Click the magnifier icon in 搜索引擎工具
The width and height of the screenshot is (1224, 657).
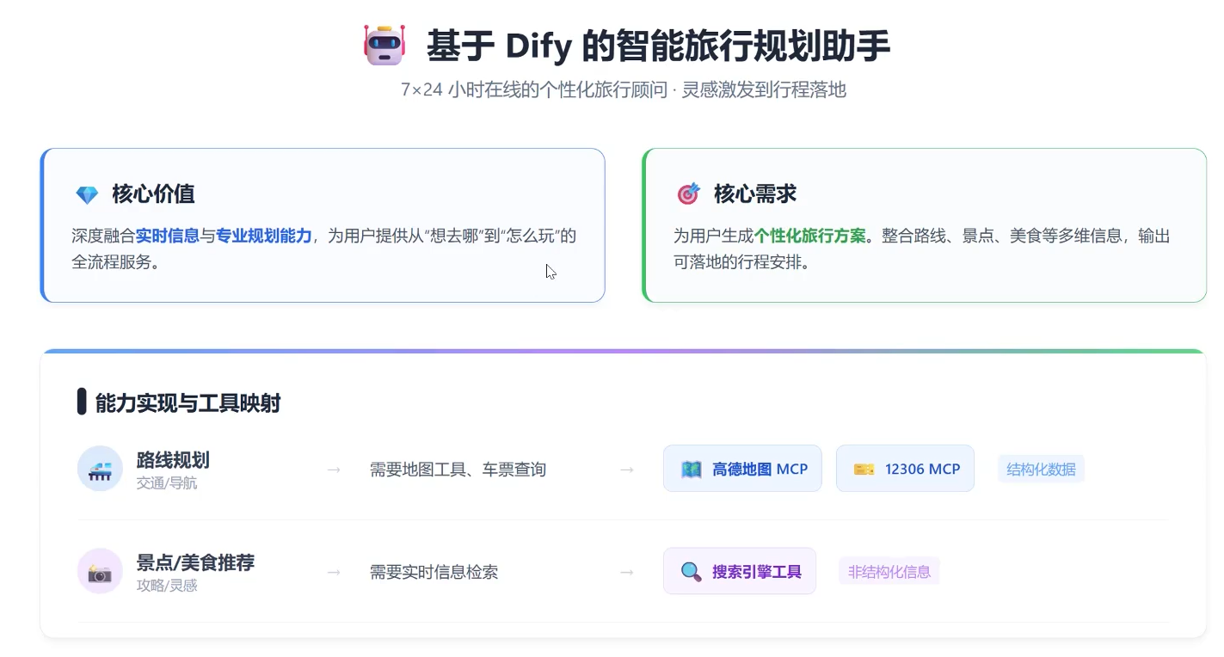pyautogui.click(x=691, y=572)
